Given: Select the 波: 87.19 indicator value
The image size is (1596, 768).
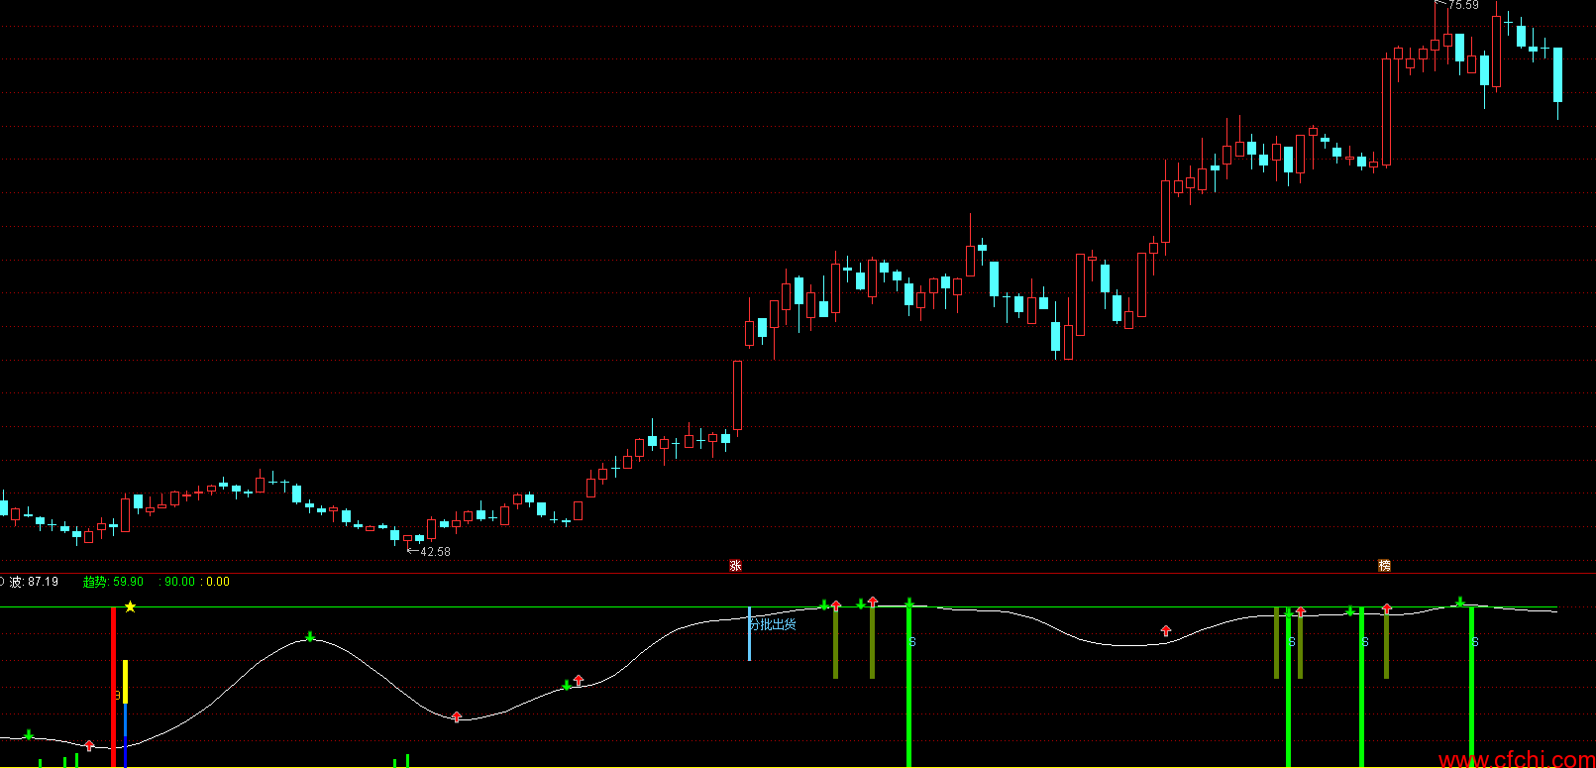Looking at the screenshot, I should pos(34,582).
